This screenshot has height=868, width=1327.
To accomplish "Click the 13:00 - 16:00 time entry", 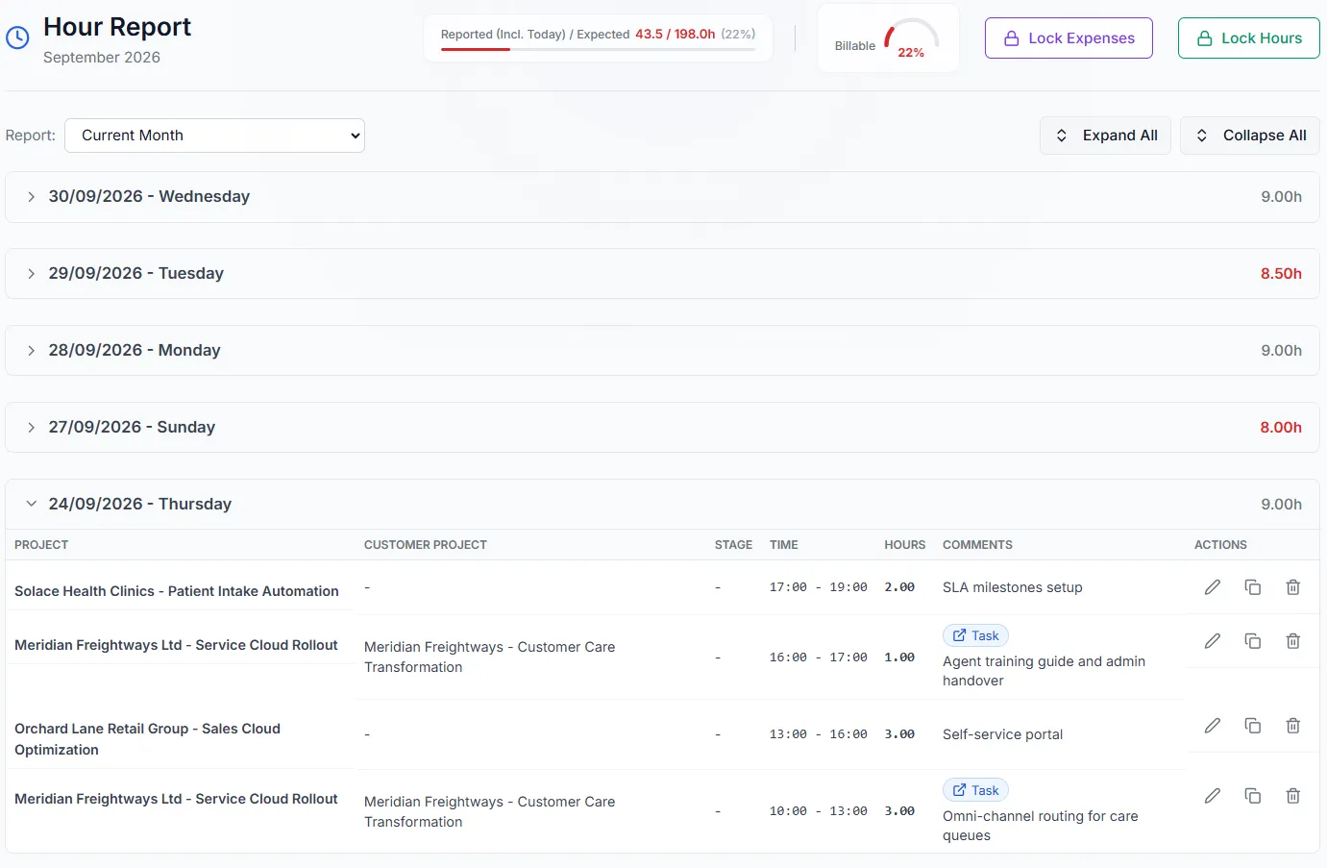I will 819,734.
